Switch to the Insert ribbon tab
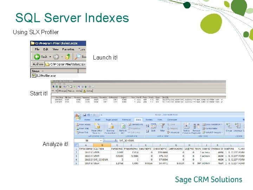Viewport: 253px width, 190px height. 98,120
